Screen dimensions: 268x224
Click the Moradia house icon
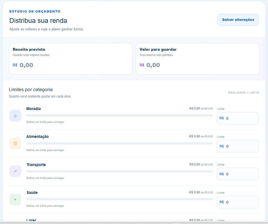[15, 116]
